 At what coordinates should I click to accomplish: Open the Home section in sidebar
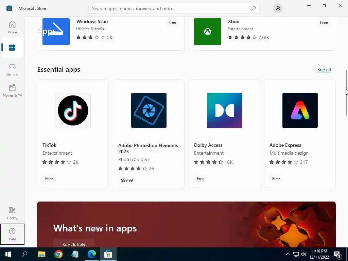coord(12,27)
